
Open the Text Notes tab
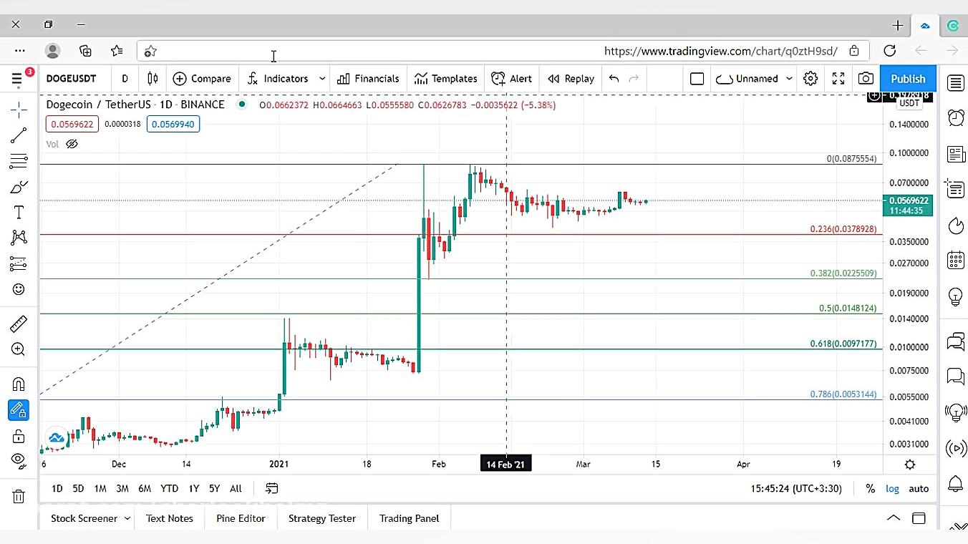170,518
